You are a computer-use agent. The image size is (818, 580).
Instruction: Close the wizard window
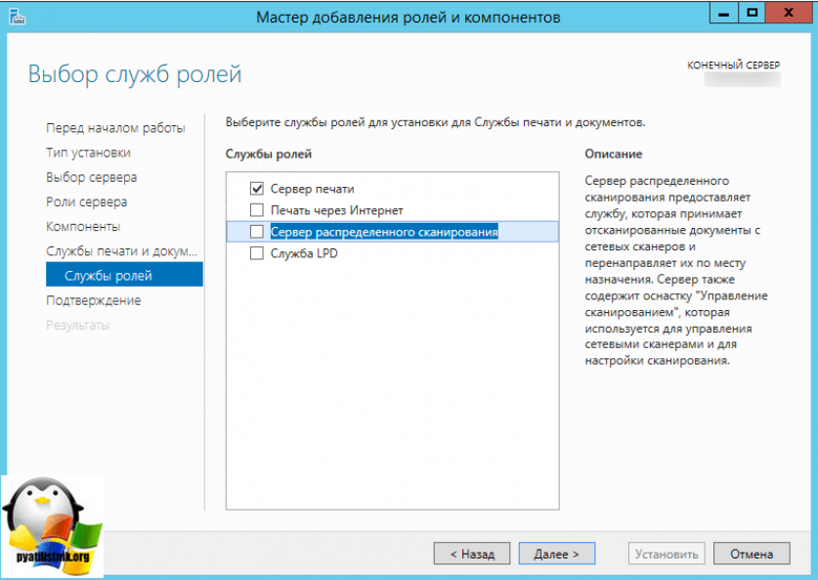(x=789, y=13)
